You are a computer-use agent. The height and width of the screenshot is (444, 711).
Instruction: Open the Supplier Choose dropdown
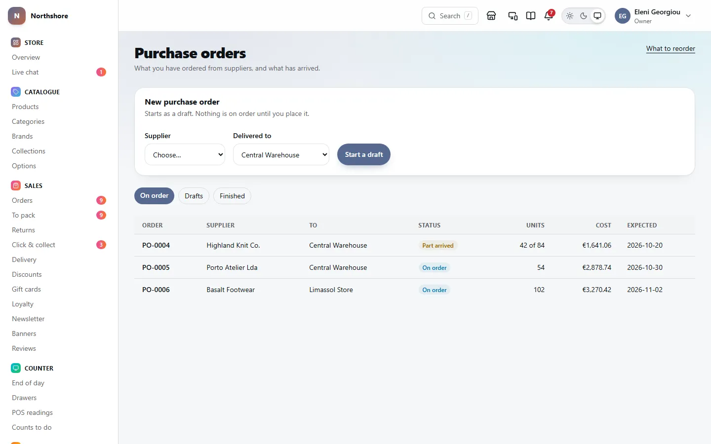(x=185, y=154)
